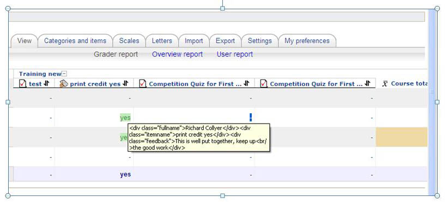448x202 pixels.
Task: Click the Richard Collyer feedback tooltip
Action: 198,138
